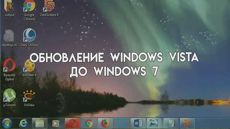Open the picture viewer taskbar button
Viewport: 230px width, 129px height.
(154, 123)
